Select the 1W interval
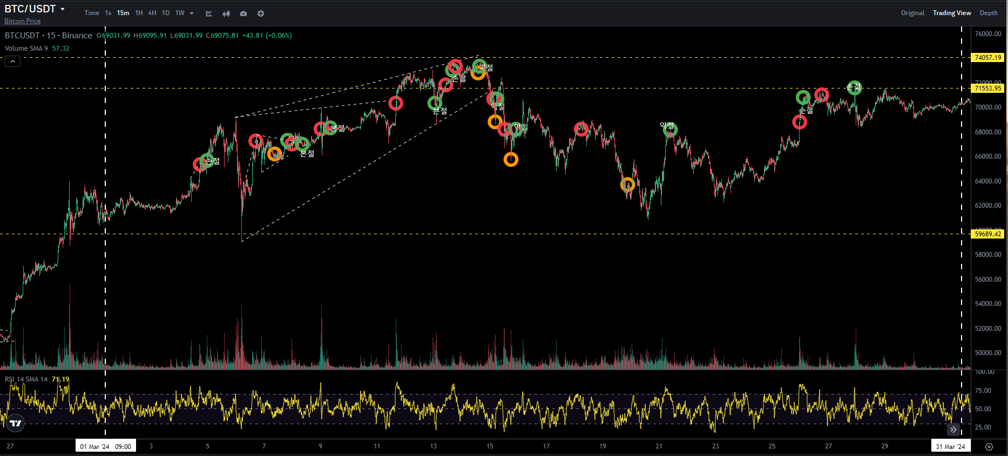The width and height of the screenshot is (1008, 456). coord(180,13)
